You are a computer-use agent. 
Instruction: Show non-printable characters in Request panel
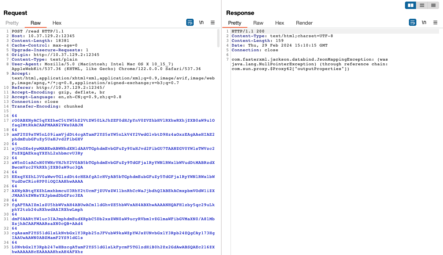pyautogui.click(x=202, y=23)
